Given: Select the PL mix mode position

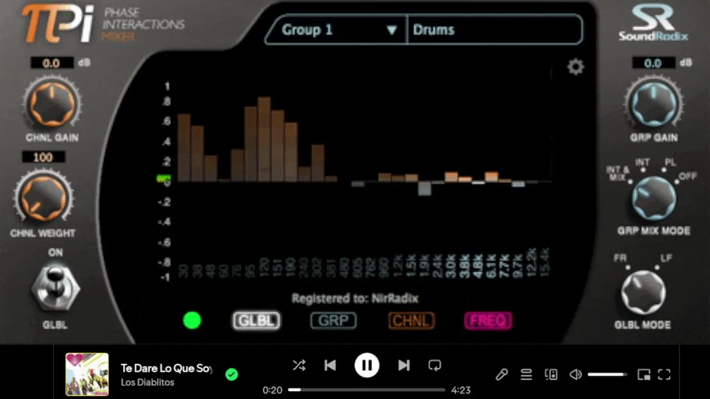Looking at the screenshot, I should pos(670,163).
